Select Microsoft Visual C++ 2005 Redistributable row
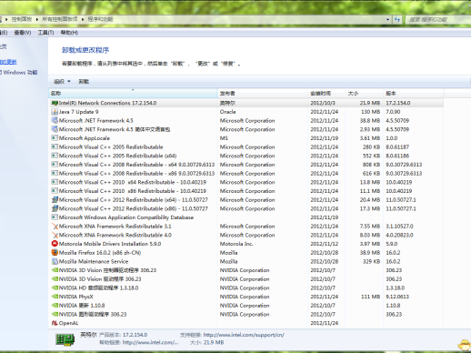 [246, 147]
